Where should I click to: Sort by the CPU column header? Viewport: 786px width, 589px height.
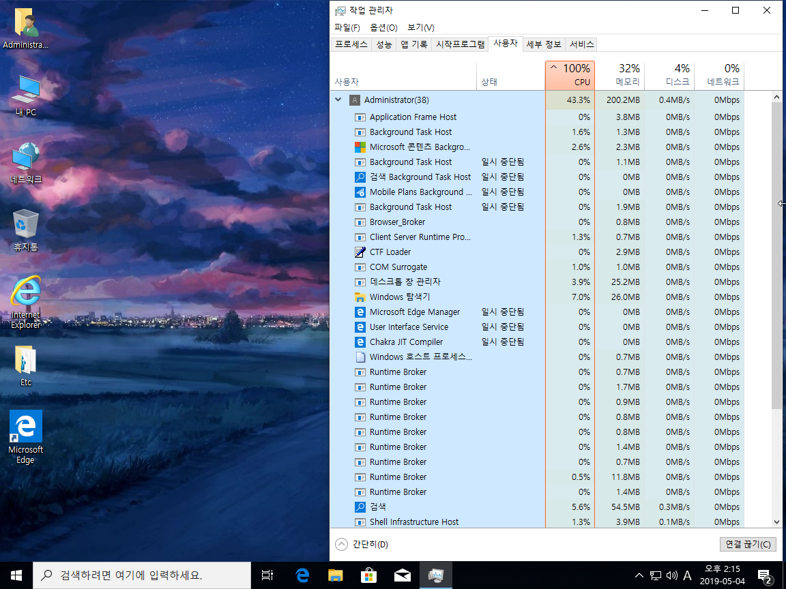570,75
